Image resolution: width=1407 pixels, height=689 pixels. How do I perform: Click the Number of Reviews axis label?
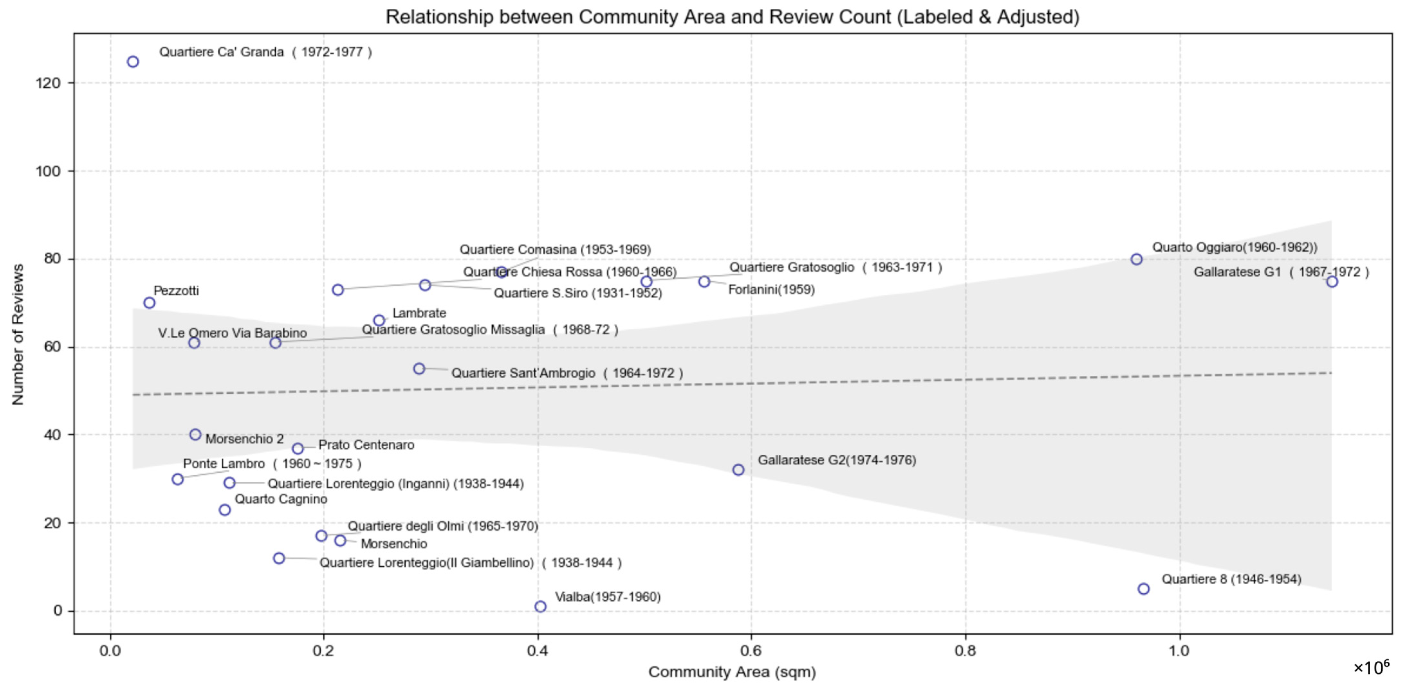pyautogui.click(x=17, y=334)
